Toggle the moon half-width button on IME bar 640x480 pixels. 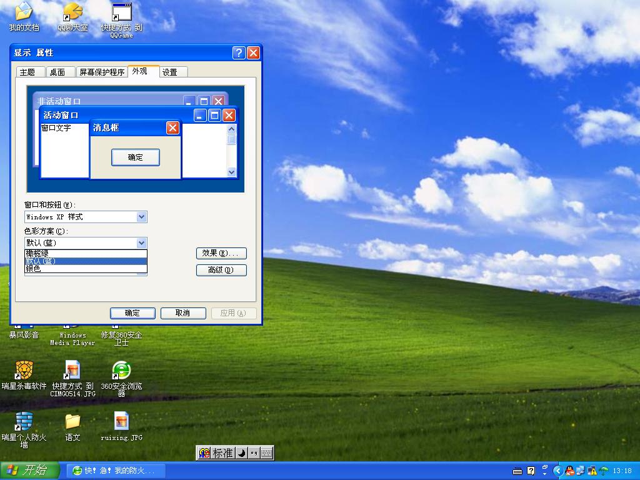click(x=242, y=453)
